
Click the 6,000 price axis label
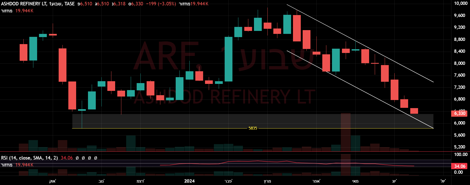click(460, 123)
